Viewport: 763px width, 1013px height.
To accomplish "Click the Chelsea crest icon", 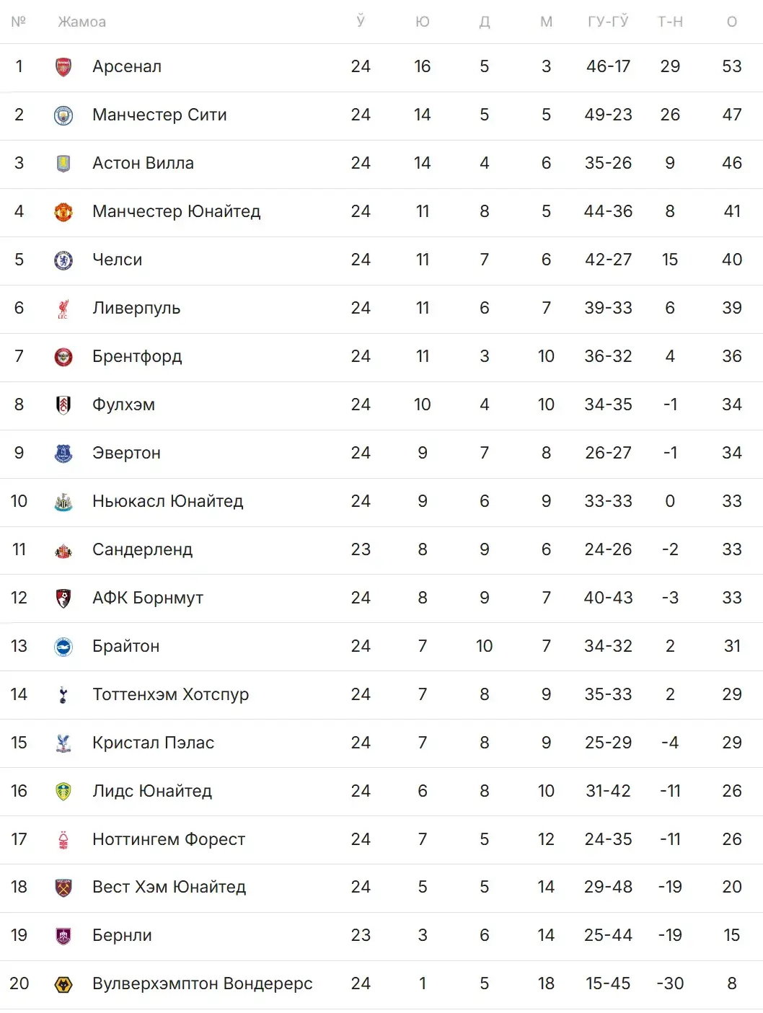I will [x=63, y=260].
